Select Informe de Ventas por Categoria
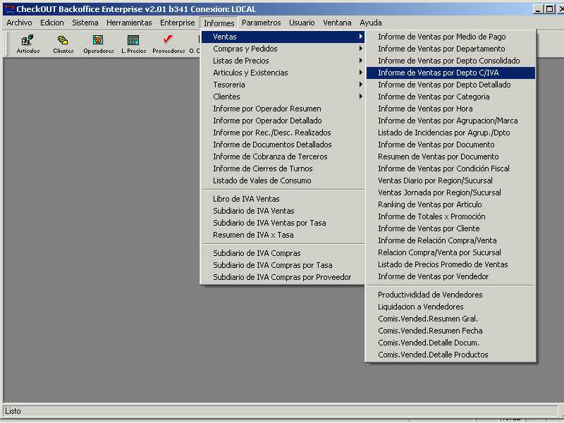This screenshot has width=564, height=423. tap(450, 97)
